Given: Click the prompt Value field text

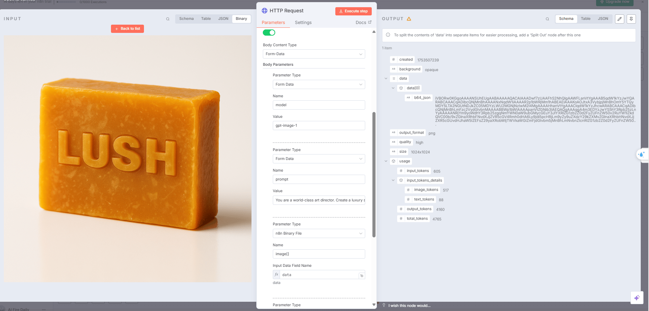Looking at the screenshot, I should [x=319, y=200].
